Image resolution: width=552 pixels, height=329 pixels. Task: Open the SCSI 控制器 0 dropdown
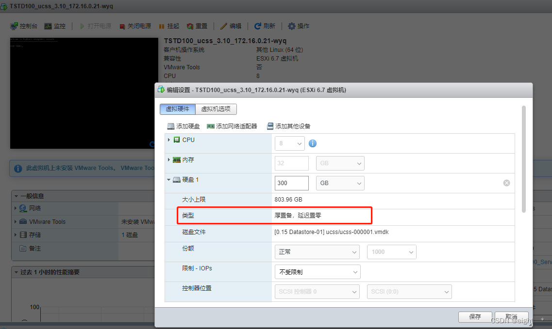pos(317,292)
